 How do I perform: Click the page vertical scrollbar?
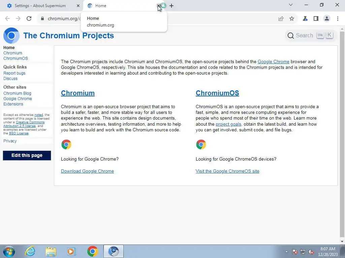(342, 134)
